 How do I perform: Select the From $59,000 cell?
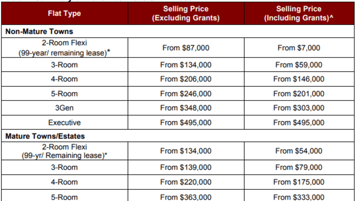(x=299, y=65)
